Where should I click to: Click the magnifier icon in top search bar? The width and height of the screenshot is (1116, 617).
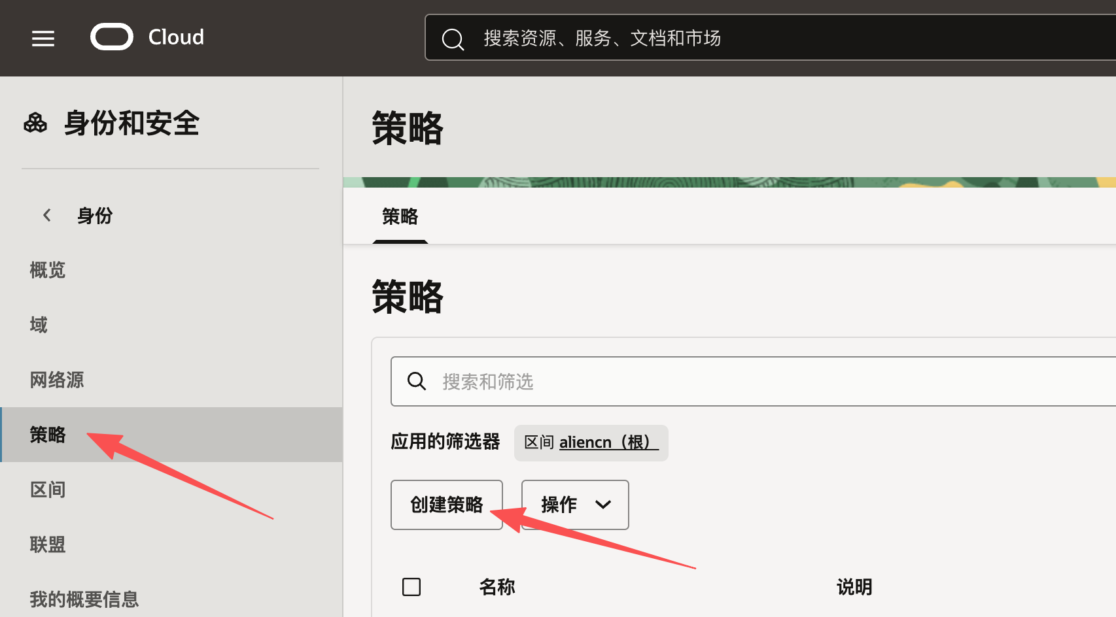[453, 39]
